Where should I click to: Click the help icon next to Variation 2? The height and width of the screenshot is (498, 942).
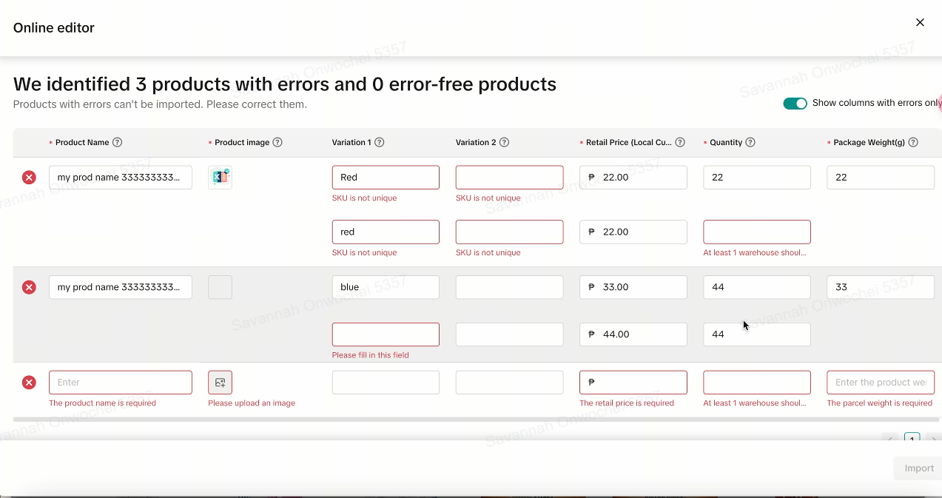pyautogui.click(x=504, y=143)
